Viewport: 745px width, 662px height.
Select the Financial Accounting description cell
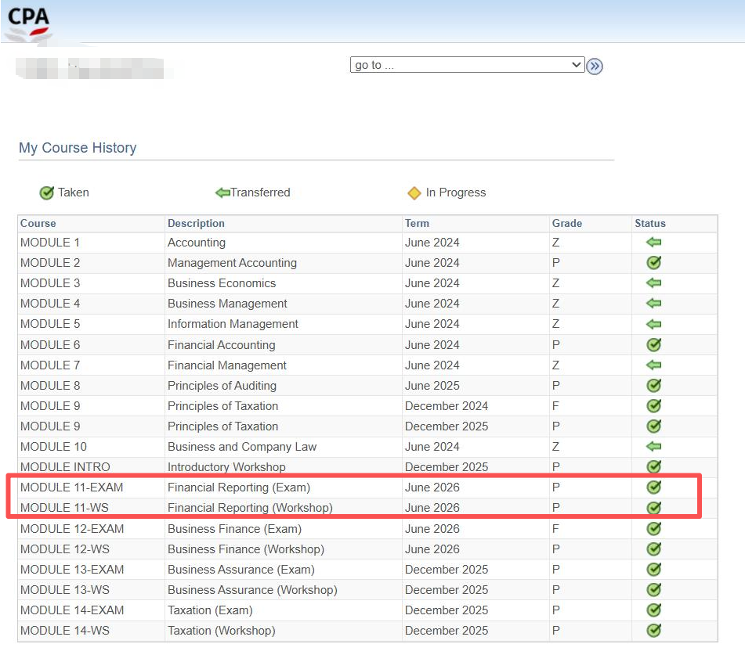coord(284,345)
